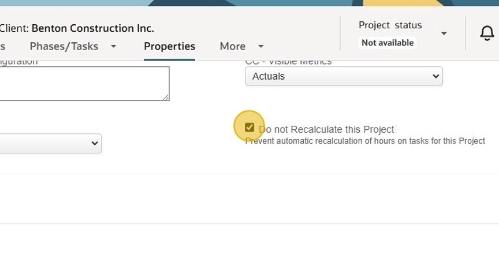The image size is (499, 278).
Task: Uncheck Do not Recalculate this Project
Action: tap(249, 127)
